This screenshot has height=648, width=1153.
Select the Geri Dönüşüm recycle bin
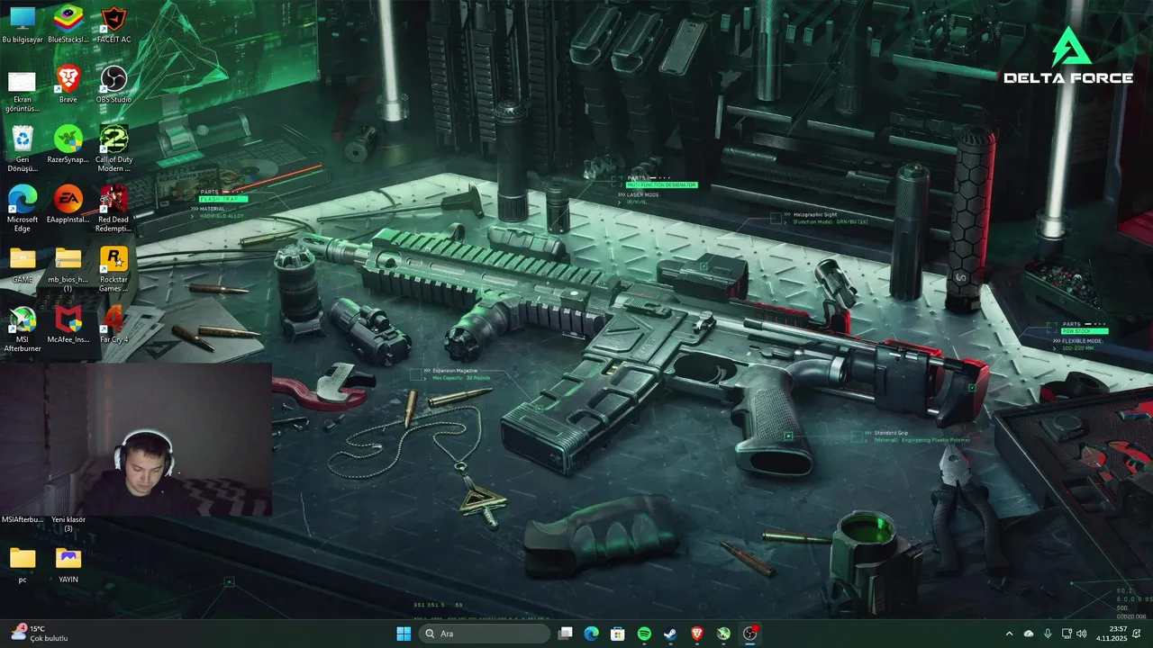23,149
